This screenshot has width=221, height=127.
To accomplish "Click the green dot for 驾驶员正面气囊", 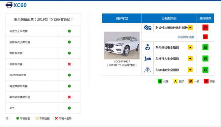I will (x=69, y=31).
